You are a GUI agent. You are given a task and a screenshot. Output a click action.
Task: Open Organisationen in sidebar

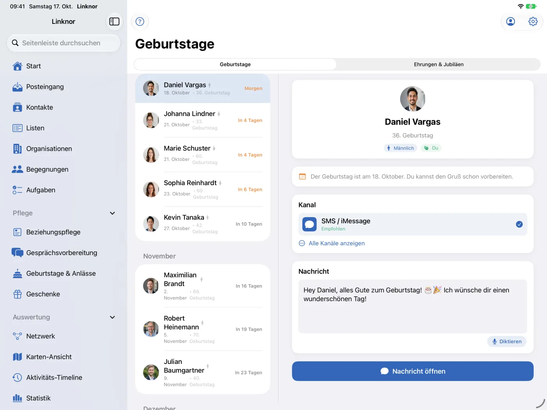click(x=64, y=149)
